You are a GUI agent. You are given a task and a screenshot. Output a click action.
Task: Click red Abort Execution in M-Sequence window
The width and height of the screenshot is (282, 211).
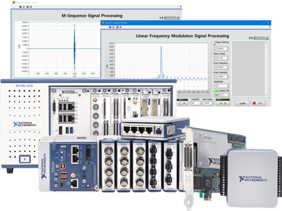pos(28,7)
